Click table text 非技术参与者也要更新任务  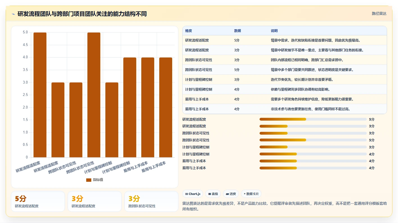[292, 109]
